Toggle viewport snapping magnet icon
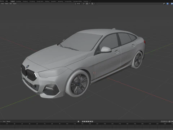The width and height of the screenshot is (173, 130). 87,4
